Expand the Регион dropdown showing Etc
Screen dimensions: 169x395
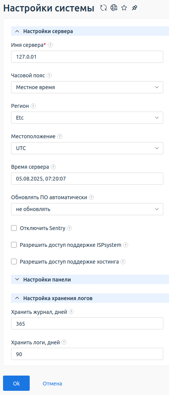click(x=87, y=118)
